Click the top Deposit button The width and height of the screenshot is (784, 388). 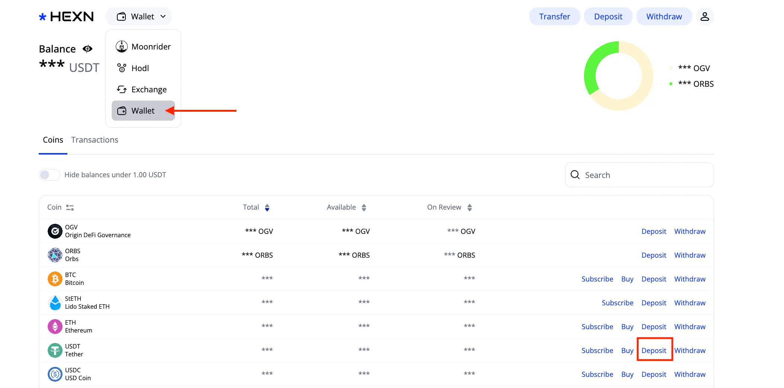[608, 16]
